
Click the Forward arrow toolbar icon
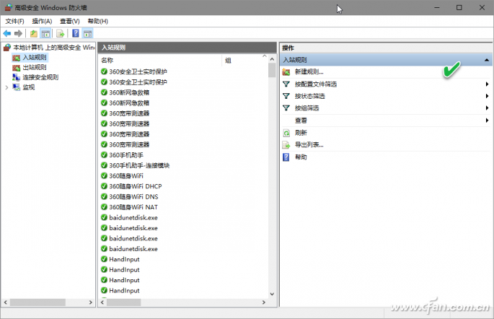[18, 33]
